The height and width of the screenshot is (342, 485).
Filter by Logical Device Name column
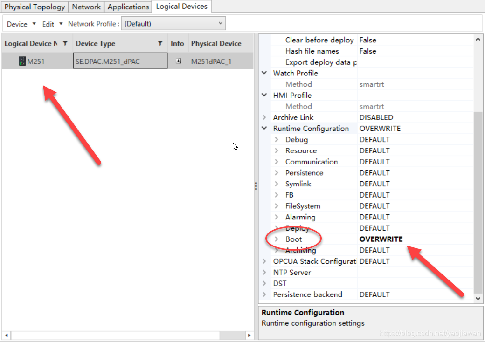(x=65, y=43)
